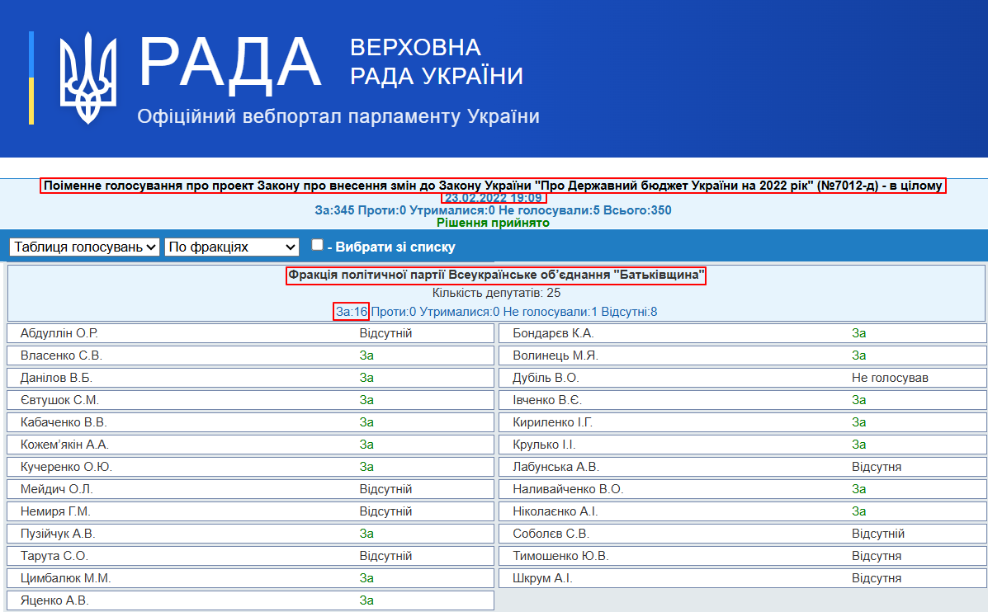
Task: Select deputy row Наливайченко В.О.
Action: [x=743, y=489]
